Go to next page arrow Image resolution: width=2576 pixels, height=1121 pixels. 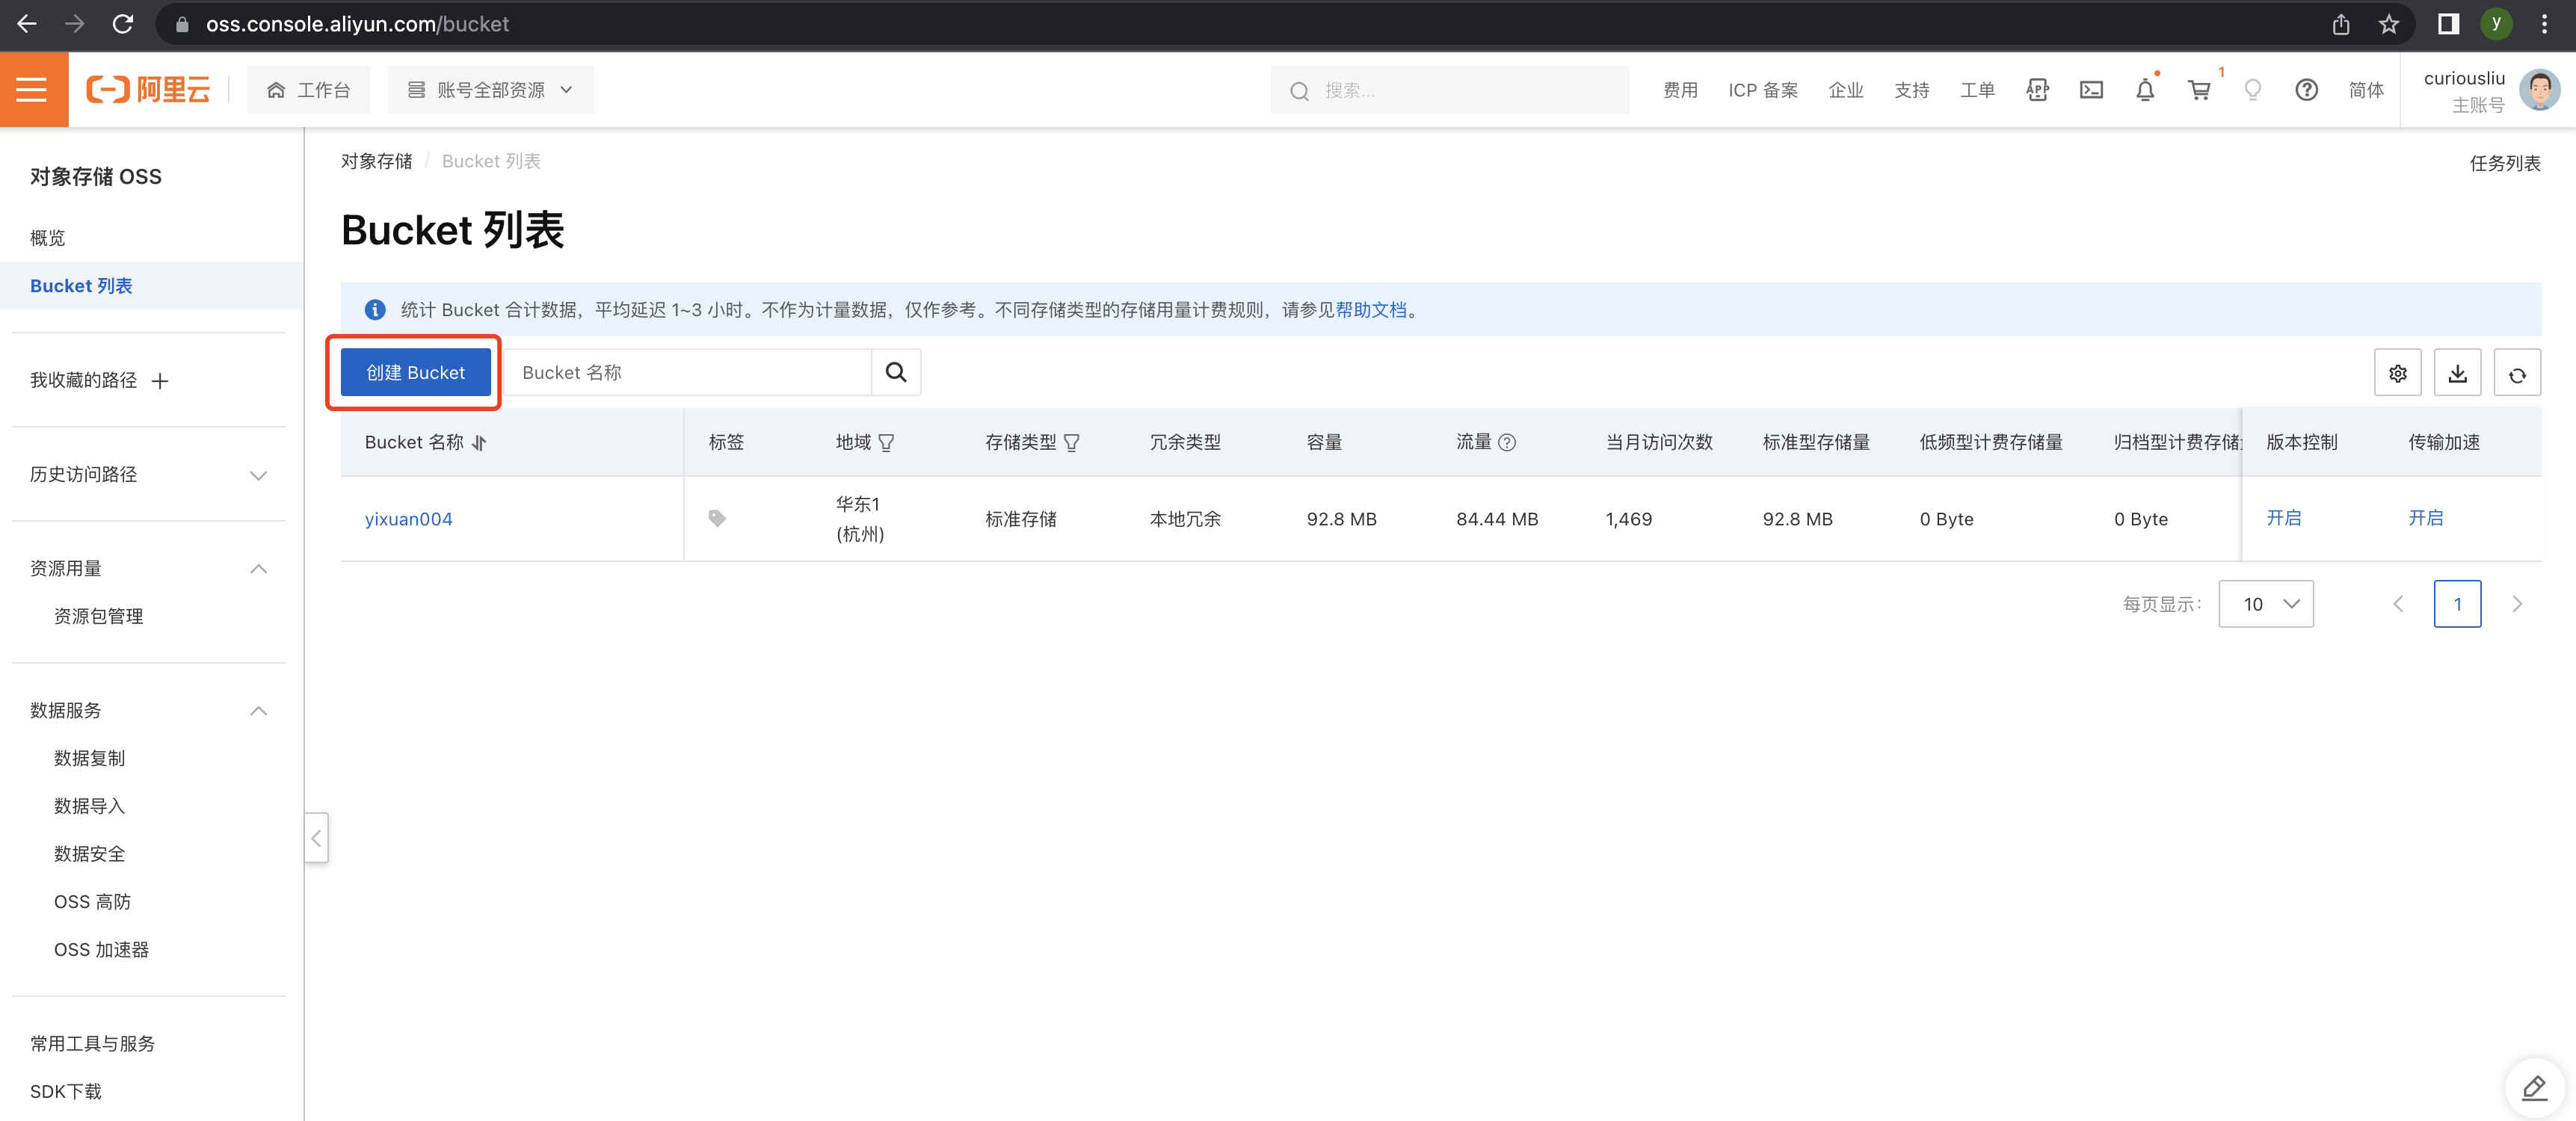(x=2517, y=603)
